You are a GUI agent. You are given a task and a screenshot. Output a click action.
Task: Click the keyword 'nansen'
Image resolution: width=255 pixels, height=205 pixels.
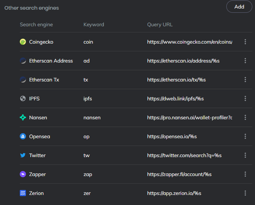(92, 118)
